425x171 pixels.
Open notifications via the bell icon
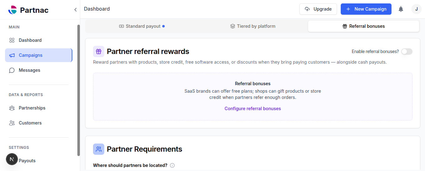[x=401, y=9]
